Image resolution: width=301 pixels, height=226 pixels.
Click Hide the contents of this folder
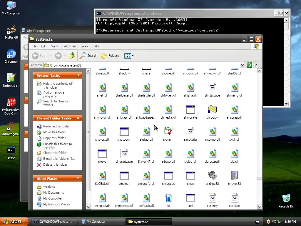[58, 85]
